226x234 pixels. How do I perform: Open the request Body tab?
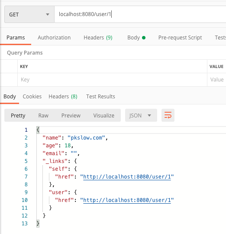(x=136, y=38)
